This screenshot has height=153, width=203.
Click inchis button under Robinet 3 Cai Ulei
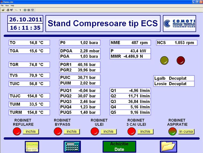coord(145,131)
